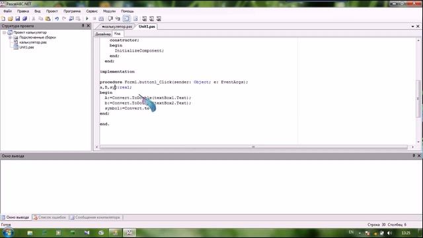This screenshot has width=423, height=238.
Task: Expand the Подключенные сборки node
Action: [10, 38]
